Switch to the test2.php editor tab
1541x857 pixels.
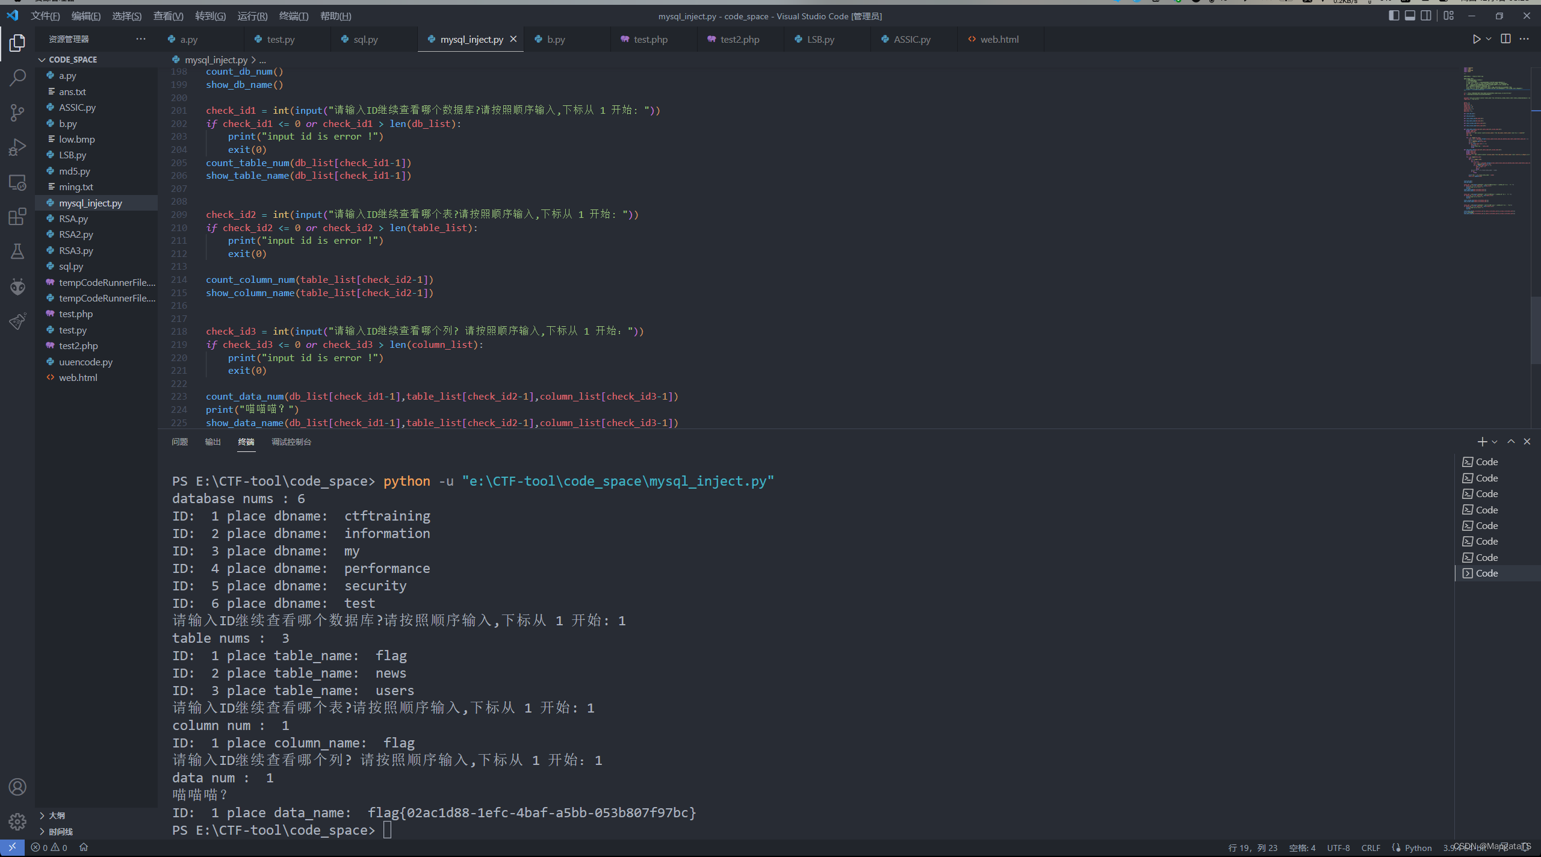[x=740, y=39]
